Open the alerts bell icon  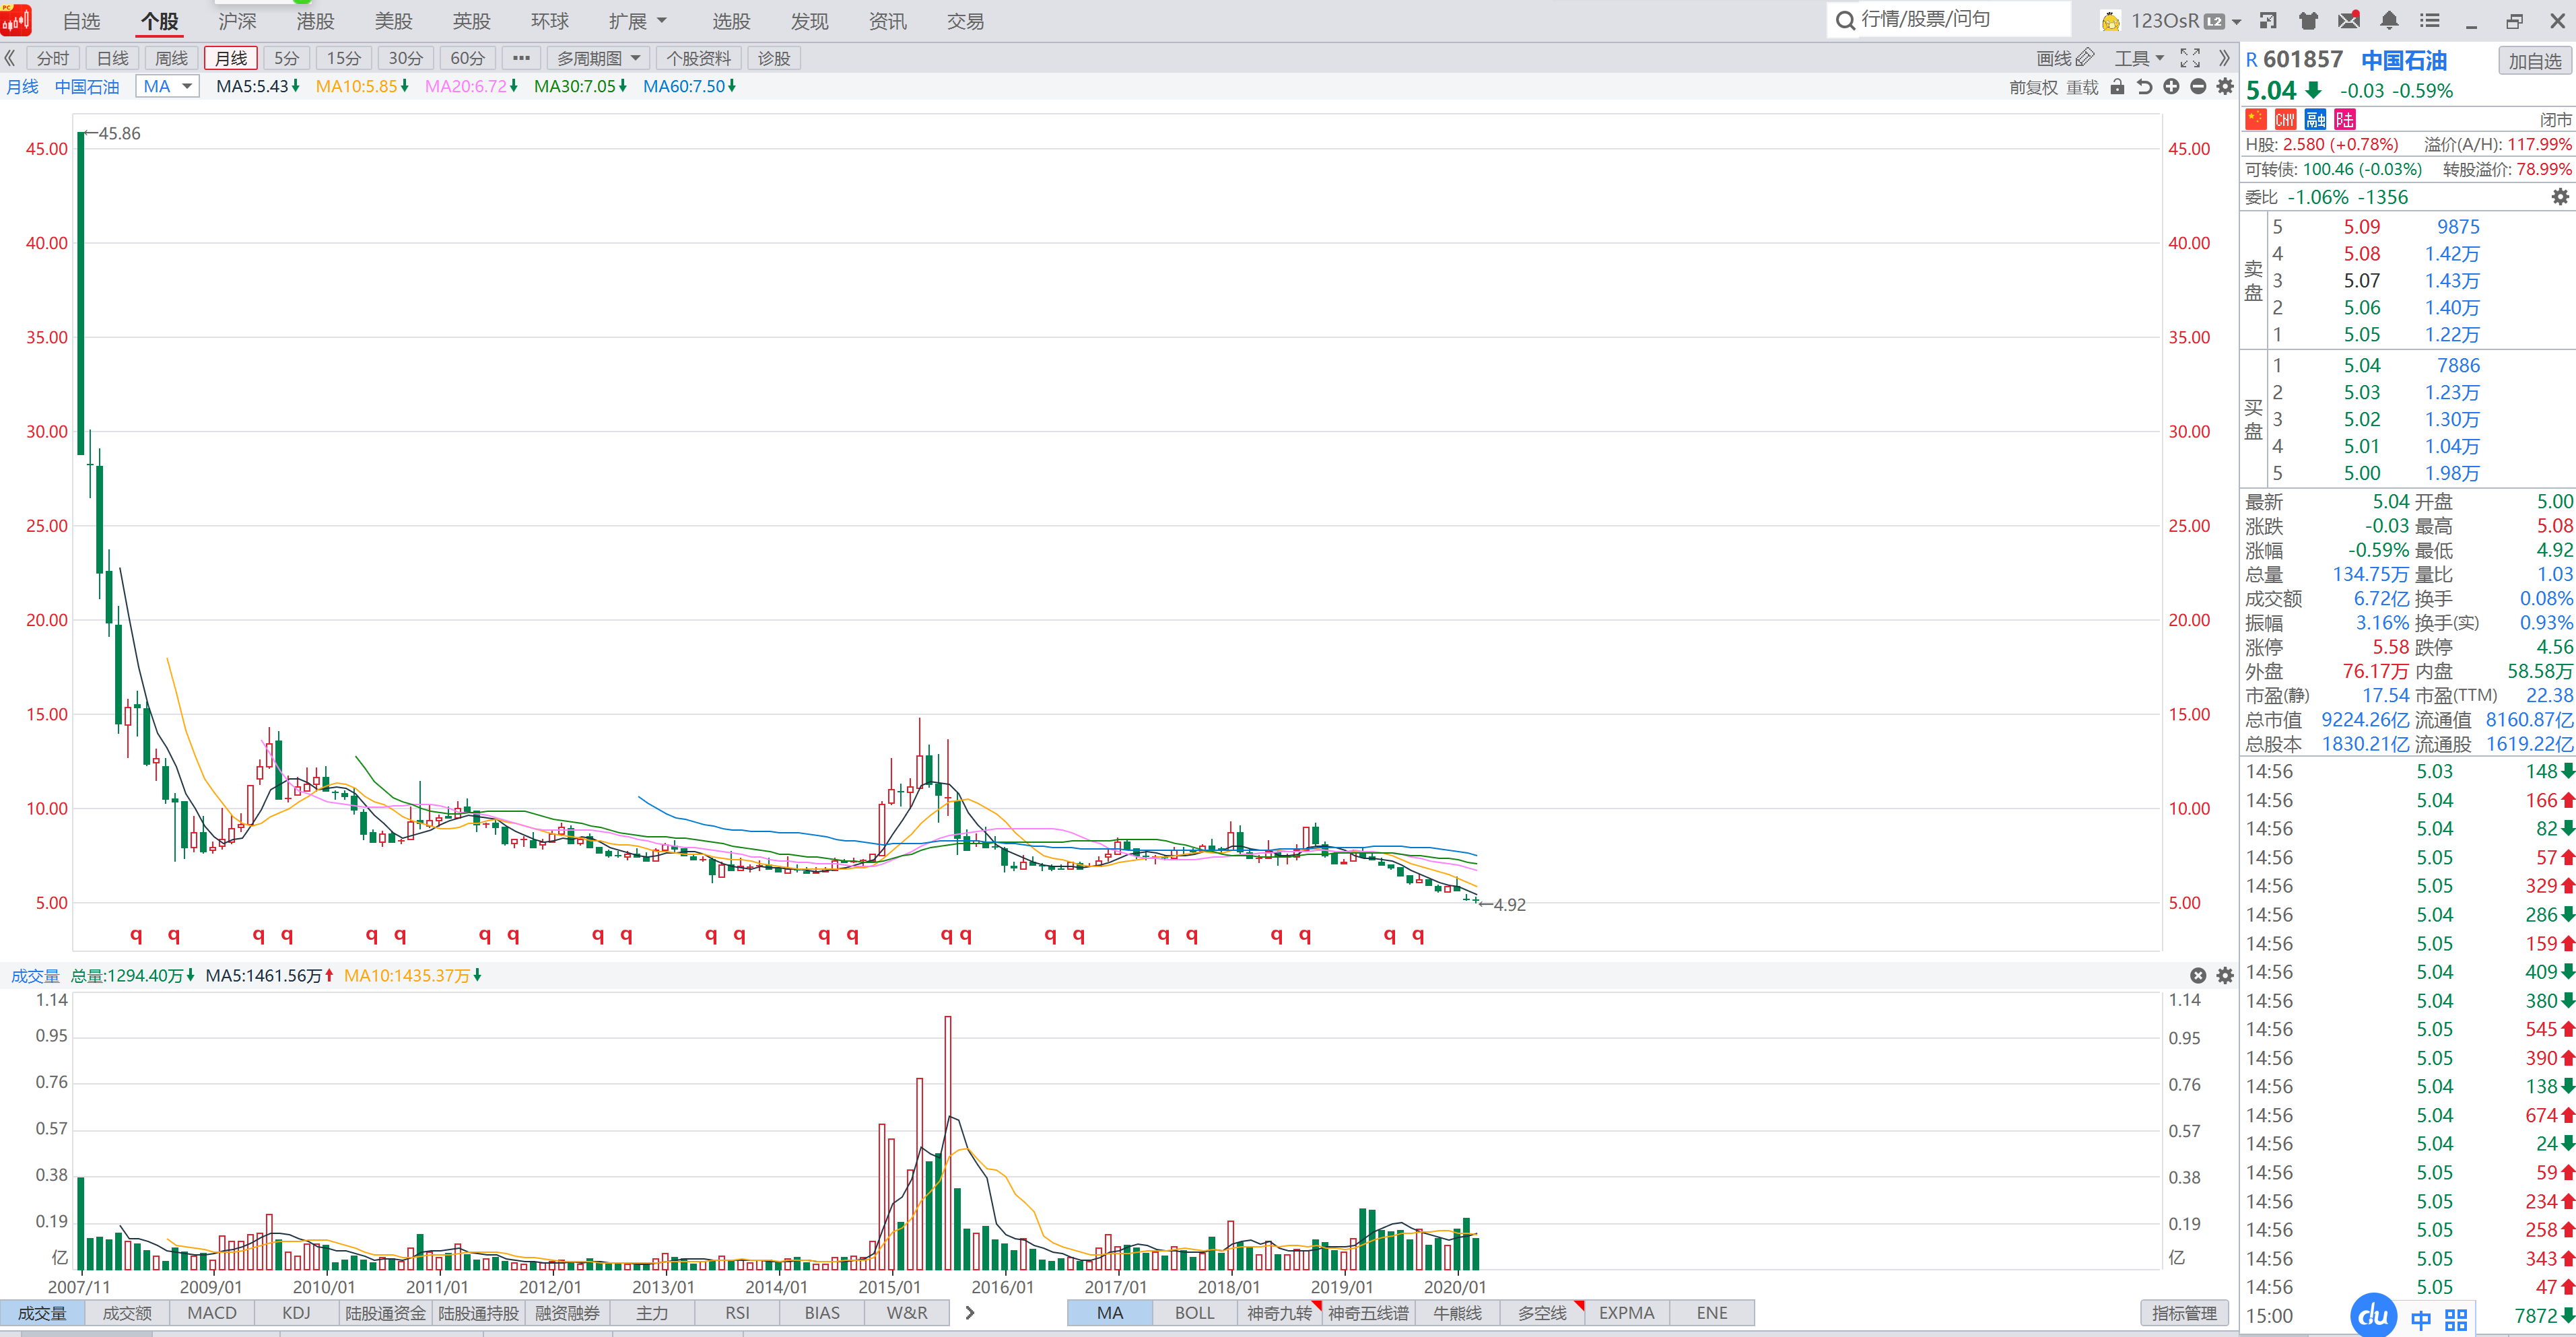pyautogui.click(x=2389, y=20)
